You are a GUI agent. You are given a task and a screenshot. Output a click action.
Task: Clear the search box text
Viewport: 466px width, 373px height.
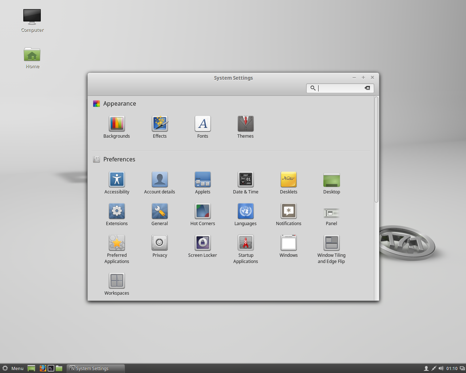[x=367, y=88]
